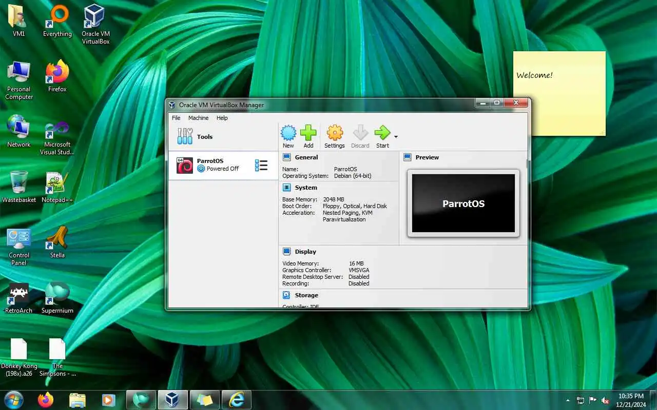Select the Network desktop icon
The width and height of the screenshot is (657, 410).
click(19, 131)
